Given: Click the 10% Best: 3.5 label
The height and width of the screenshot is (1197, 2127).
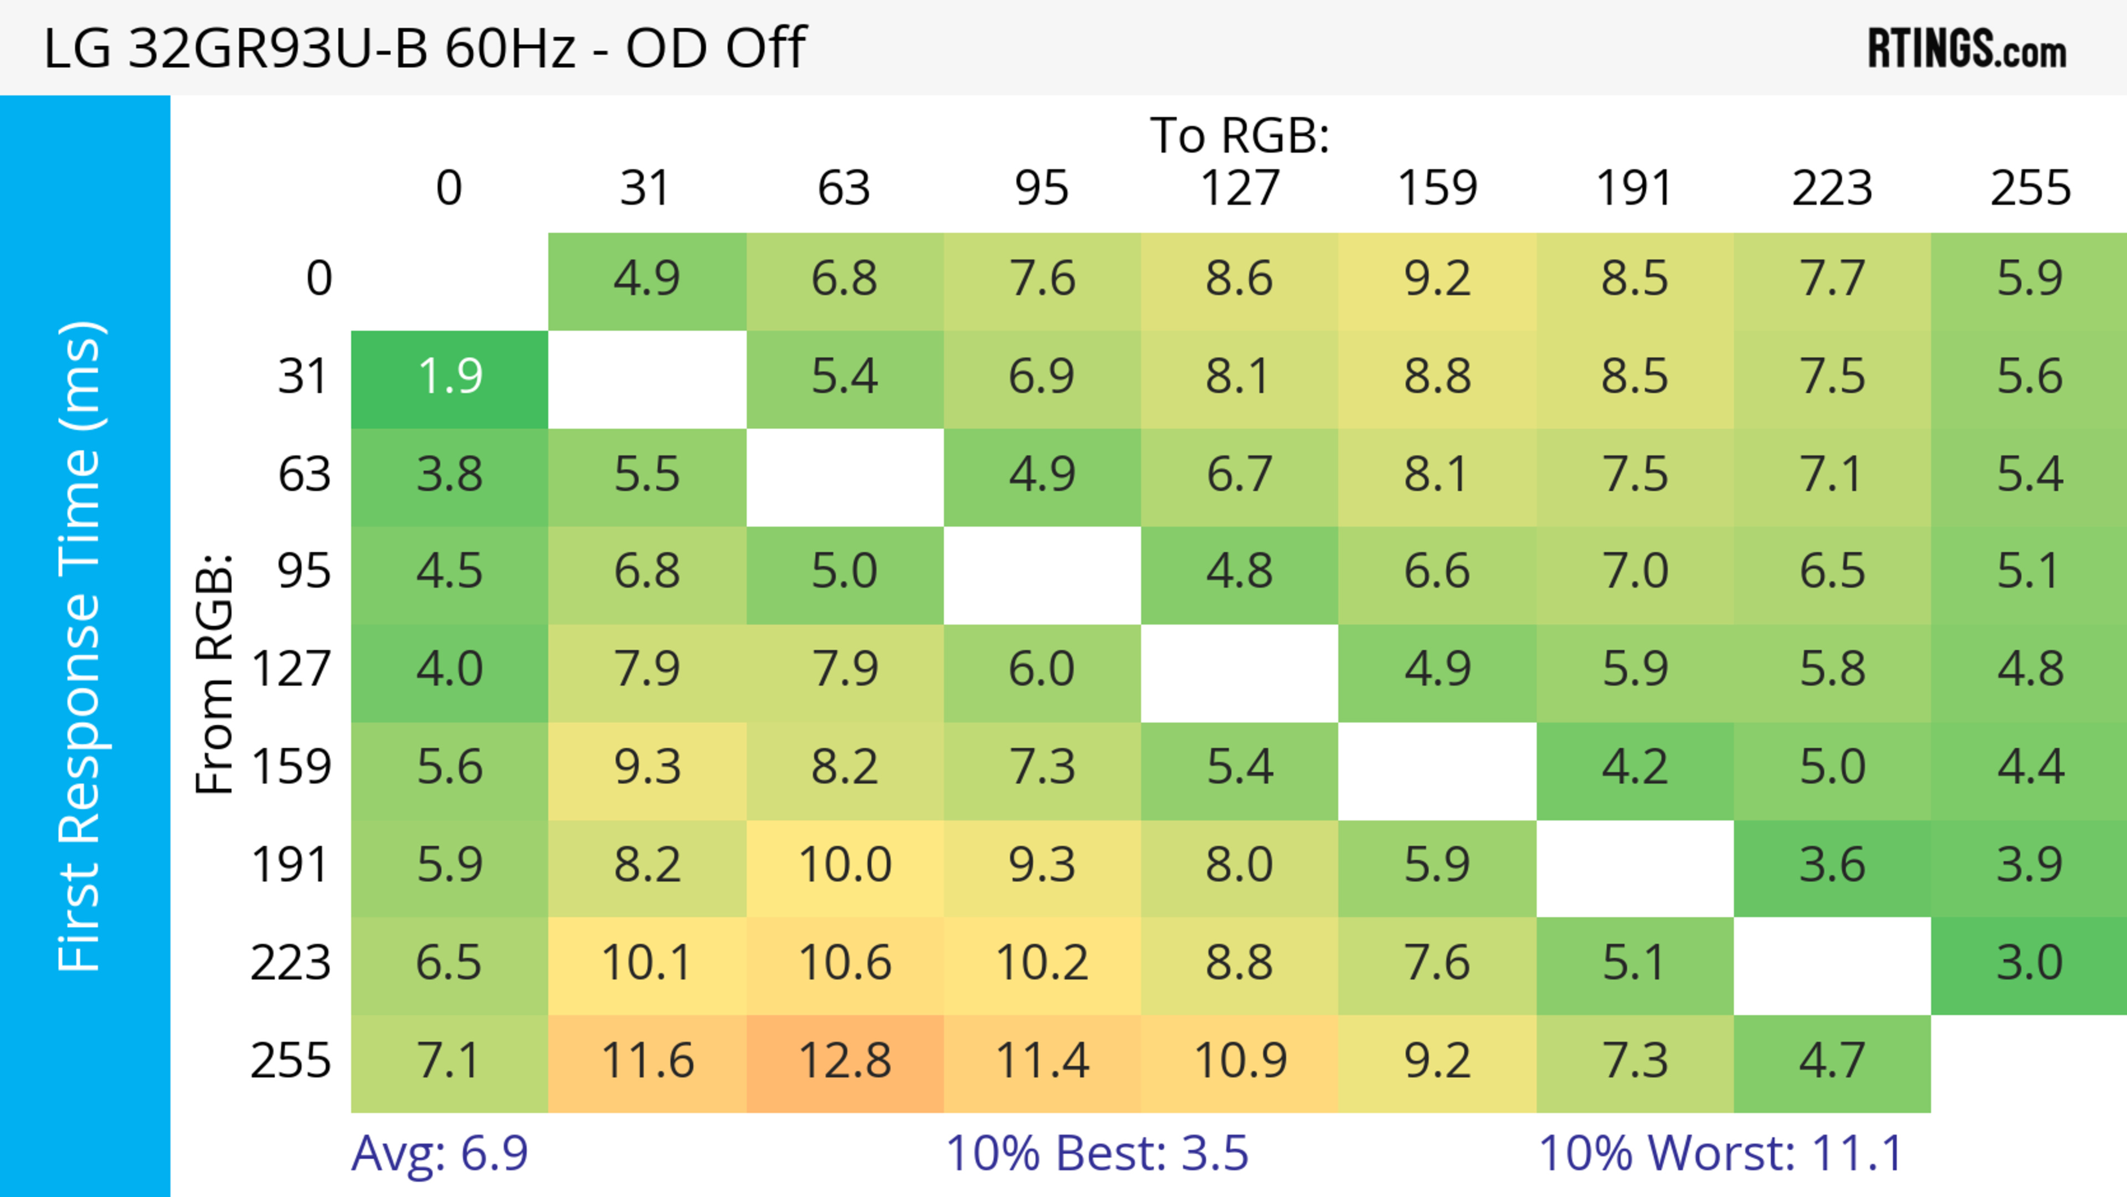Looking at the screenshot, I should pyautogui.click(x=1097, y=1153).
